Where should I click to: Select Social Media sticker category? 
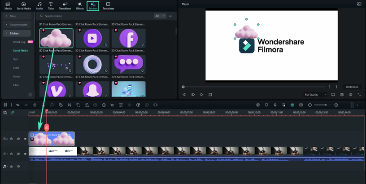coord(20,51)
